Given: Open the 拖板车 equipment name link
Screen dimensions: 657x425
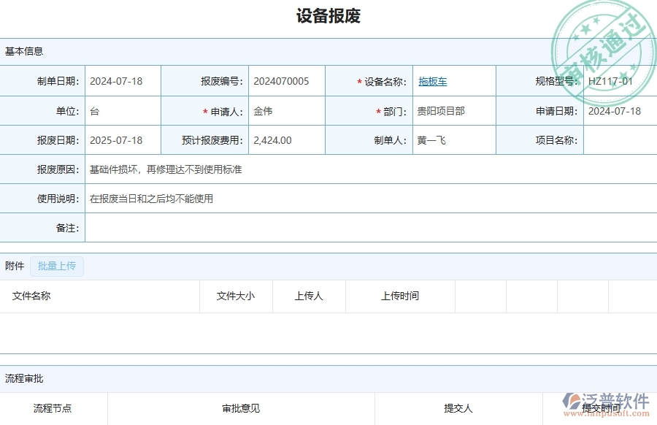Looking at the screenshot, I should click(432, 81).
